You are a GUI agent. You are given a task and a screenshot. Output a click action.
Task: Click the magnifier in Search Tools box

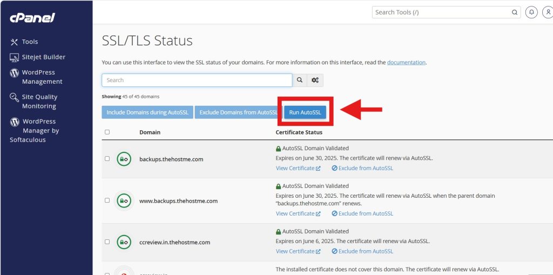coord(515,12)
